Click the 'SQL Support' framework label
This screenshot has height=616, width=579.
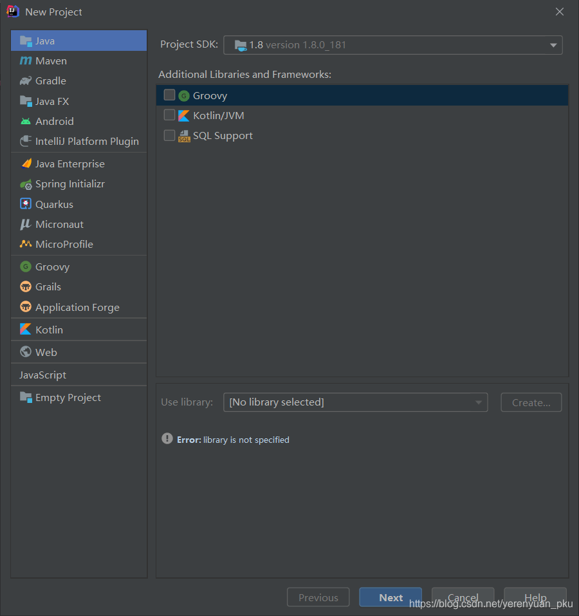223,136
